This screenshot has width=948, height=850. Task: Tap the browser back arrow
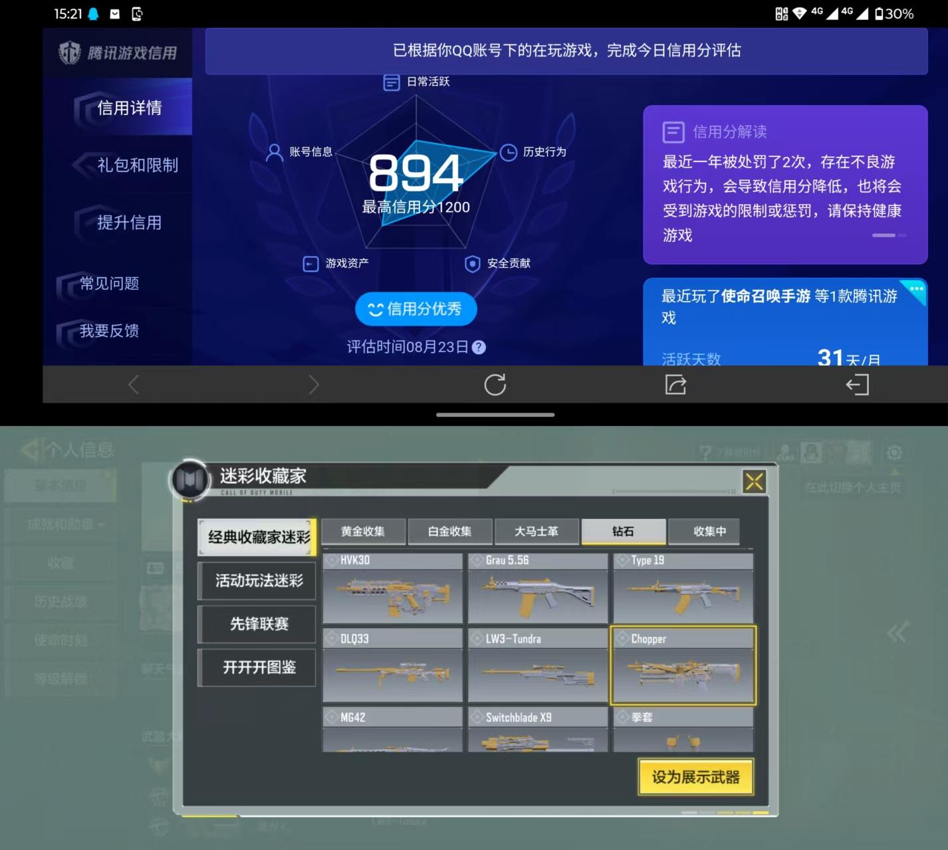tap(134, 385)
